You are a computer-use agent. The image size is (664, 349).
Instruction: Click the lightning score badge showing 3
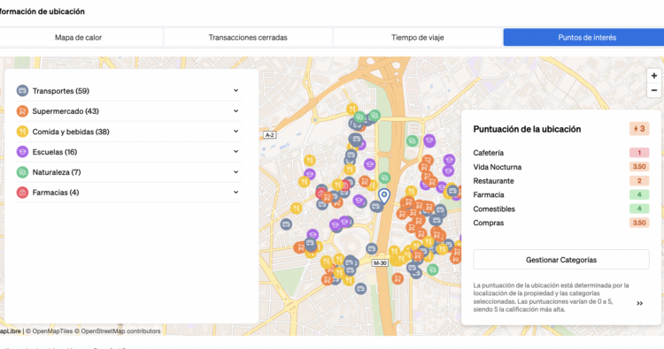pos(639,129)
